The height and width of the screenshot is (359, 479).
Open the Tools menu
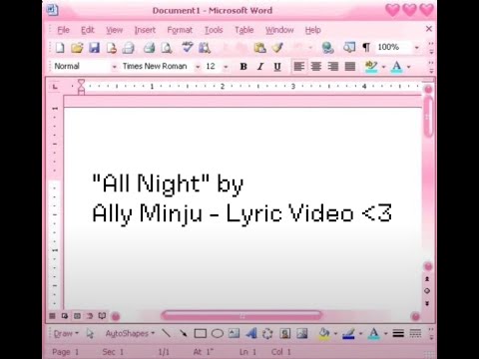click(x=214, y=30)
